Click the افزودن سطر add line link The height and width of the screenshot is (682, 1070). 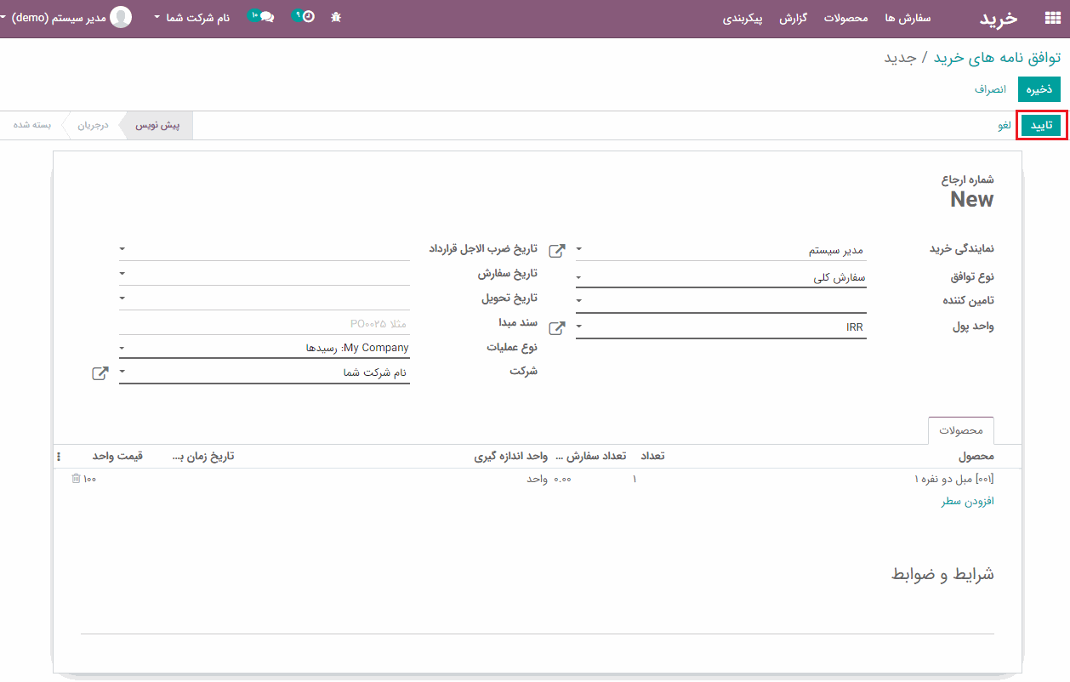tap(967, 502)
